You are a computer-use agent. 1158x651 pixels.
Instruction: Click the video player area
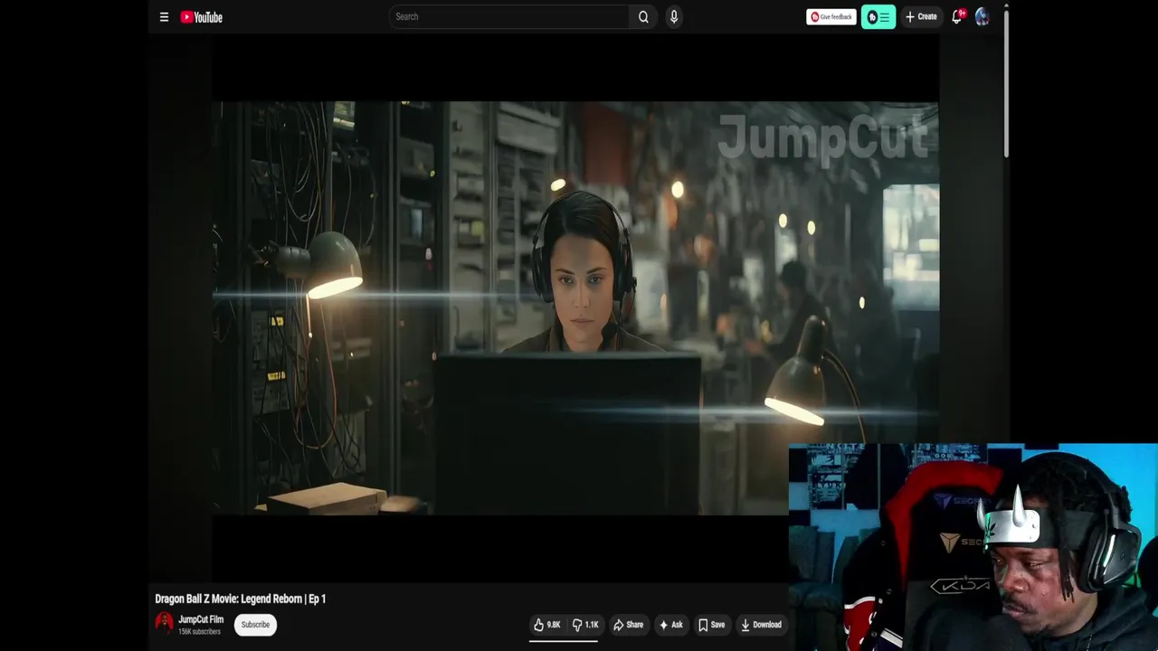click(575, 307)
